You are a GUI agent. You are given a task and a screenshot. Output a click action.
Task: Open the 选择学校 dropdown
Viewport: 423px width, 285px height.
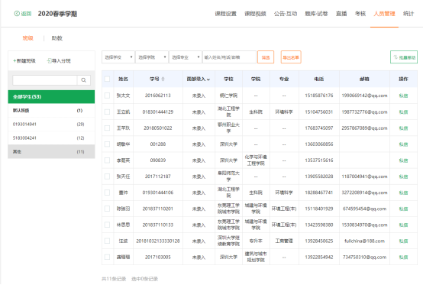coord(118,57)
